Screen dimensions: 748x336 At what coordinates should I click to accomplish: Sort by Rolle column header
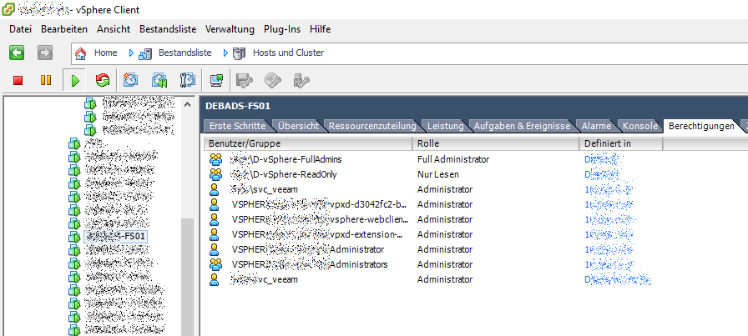[x=496, y=143]
